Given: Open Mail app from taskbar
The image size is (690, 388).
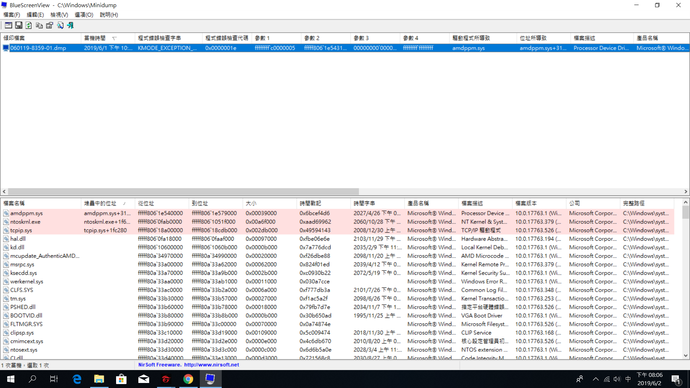Looking at the screenshot, I should pyautogui.click(x=144, y=379).
